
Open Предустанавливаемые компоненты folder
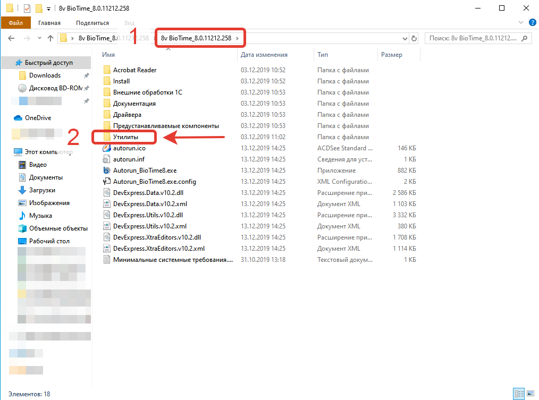coord(166,126)
